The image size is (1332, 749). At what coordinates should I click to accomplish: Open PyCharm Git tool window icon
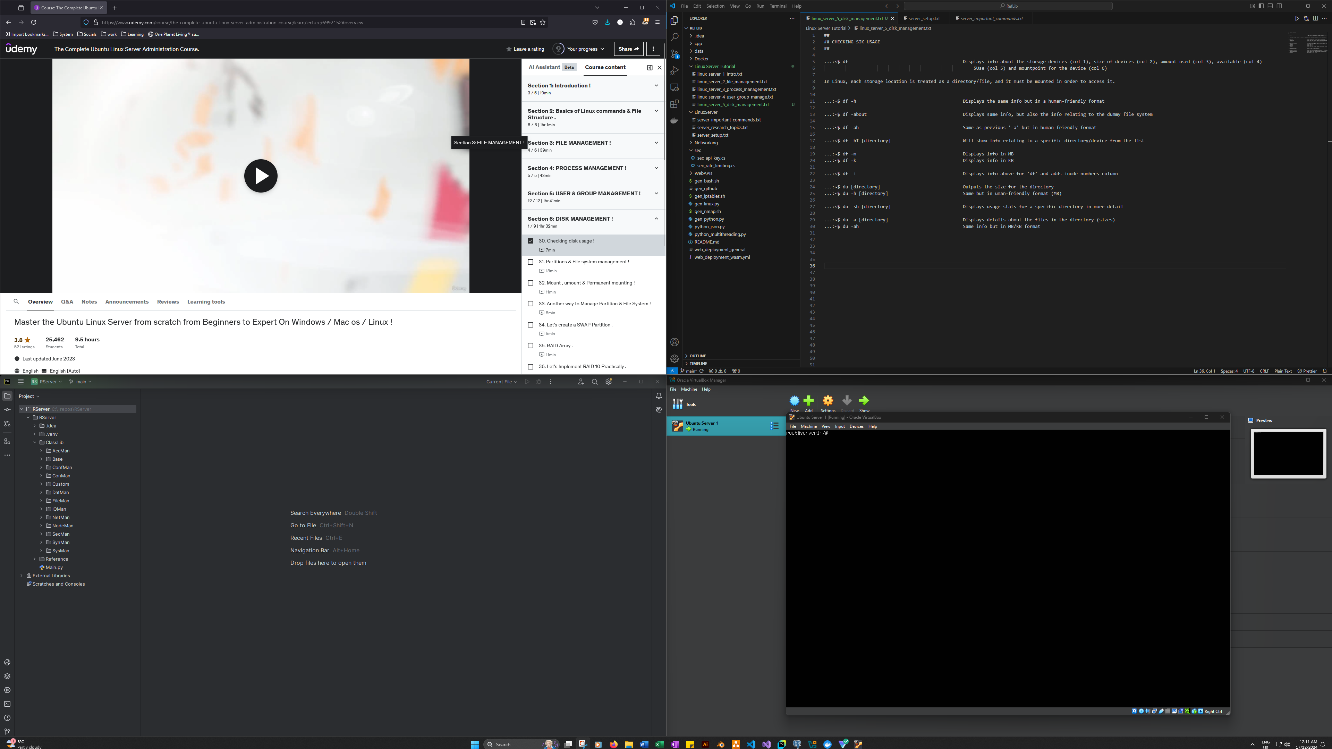click(7, 731)
